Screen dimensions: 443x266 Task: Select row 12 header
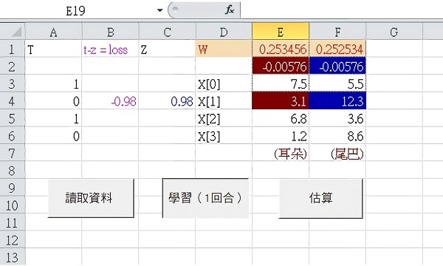pos(13,239)
